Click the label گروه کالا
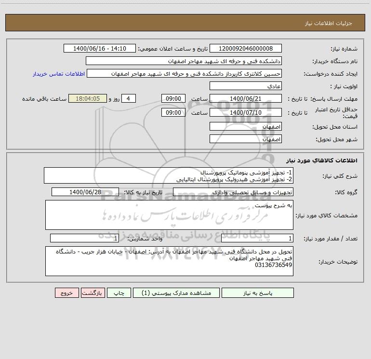Screen dimensions: 371x359 coord(346,193)
